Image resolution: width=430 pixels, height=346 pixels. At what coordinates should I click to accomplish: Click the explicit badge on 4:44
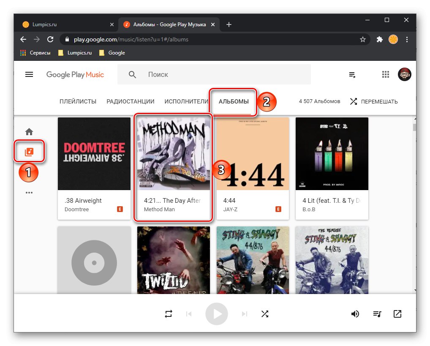click(278, 210)
